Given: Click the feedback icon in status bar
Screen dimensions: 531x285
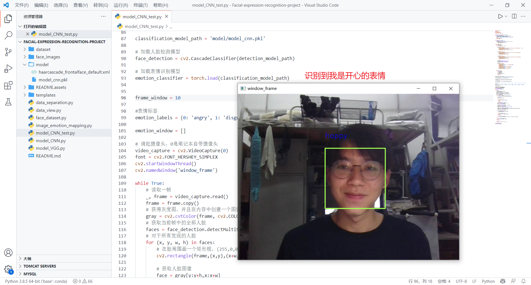Looking at the screenshot, I should (513, 281).
